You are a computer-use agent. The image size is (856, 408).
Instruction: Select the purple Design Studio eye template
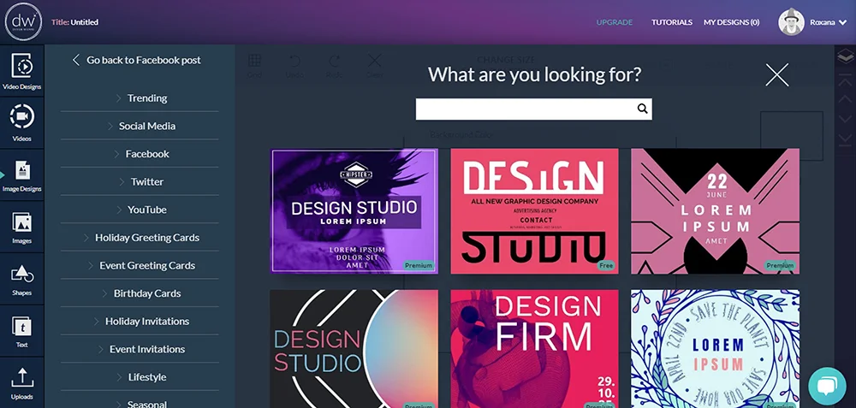[354, 211]
